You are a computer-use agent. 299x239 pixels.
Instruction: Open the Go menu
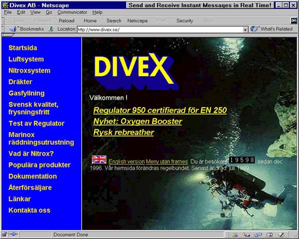49,12
